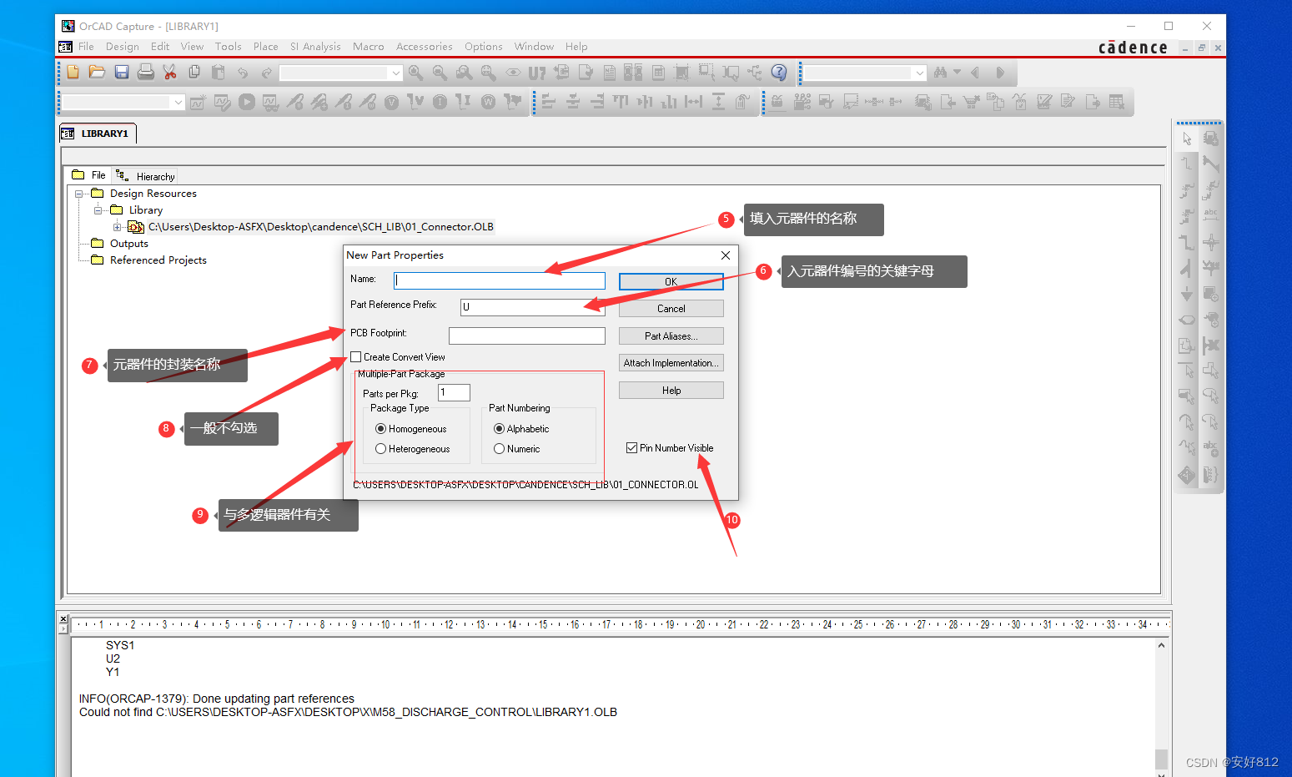Click the Attach Implementation button
The image size is (1292, 777).
pos(671,363)
